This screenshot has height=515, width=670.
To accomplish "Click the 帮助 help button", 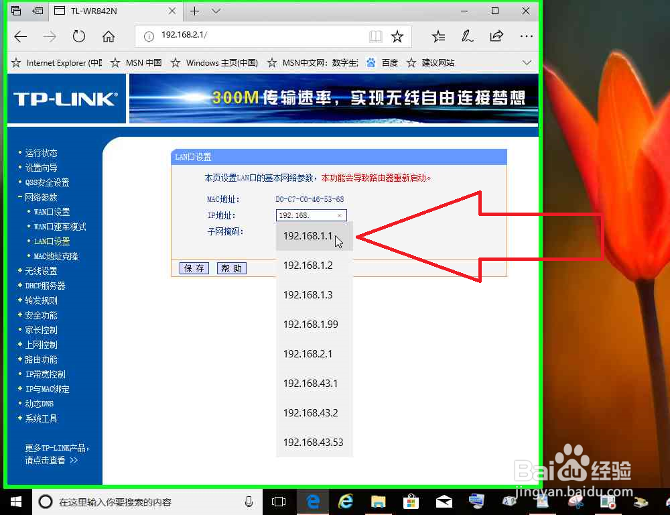I will point(232,269).
